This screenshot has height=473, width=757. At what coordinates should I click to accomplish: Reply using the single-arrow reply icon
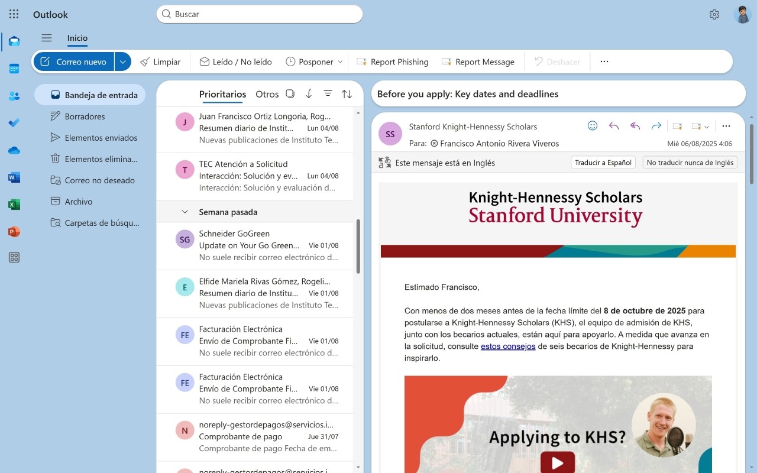(614, 126)
